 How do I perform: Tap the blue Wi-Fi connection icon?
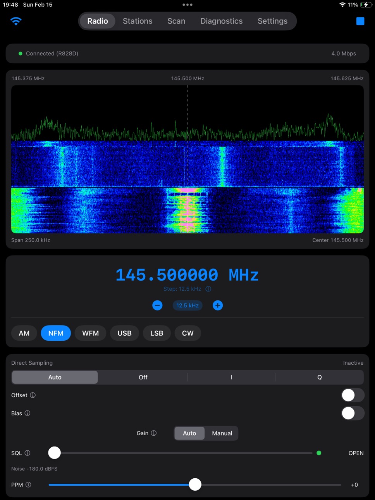[16, 21]
